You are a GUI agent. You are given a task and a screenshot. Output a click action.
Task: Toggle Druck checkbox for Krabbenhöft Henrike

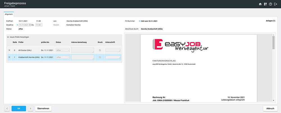click(100, 57)
